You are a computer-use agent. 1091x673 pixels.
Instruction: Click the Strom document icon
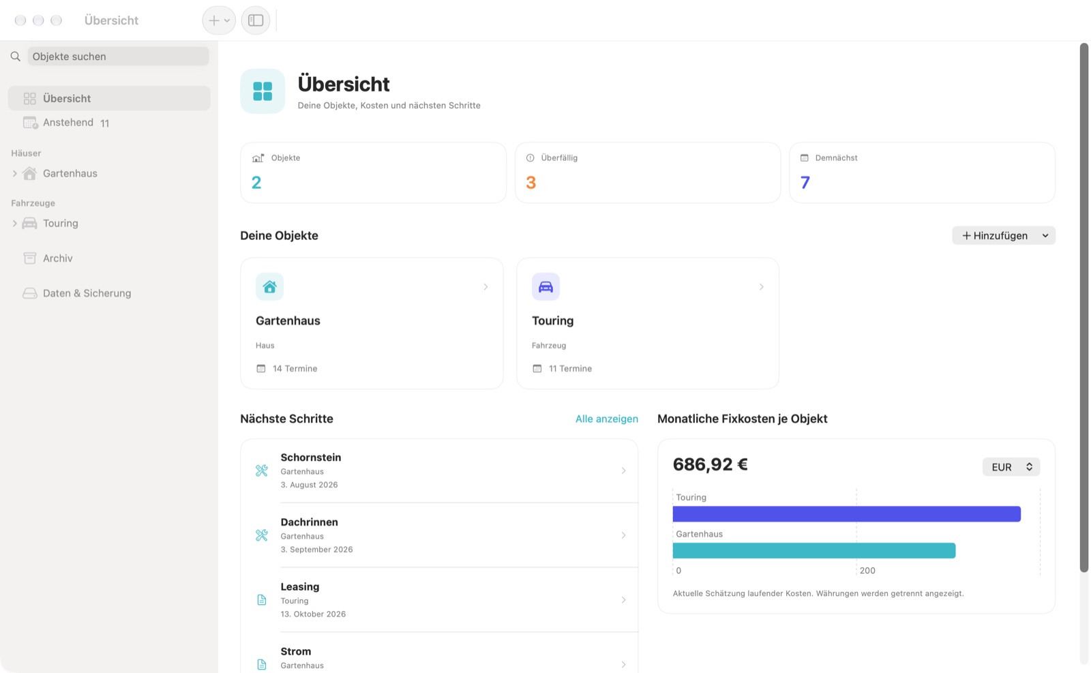pos(262,665)
